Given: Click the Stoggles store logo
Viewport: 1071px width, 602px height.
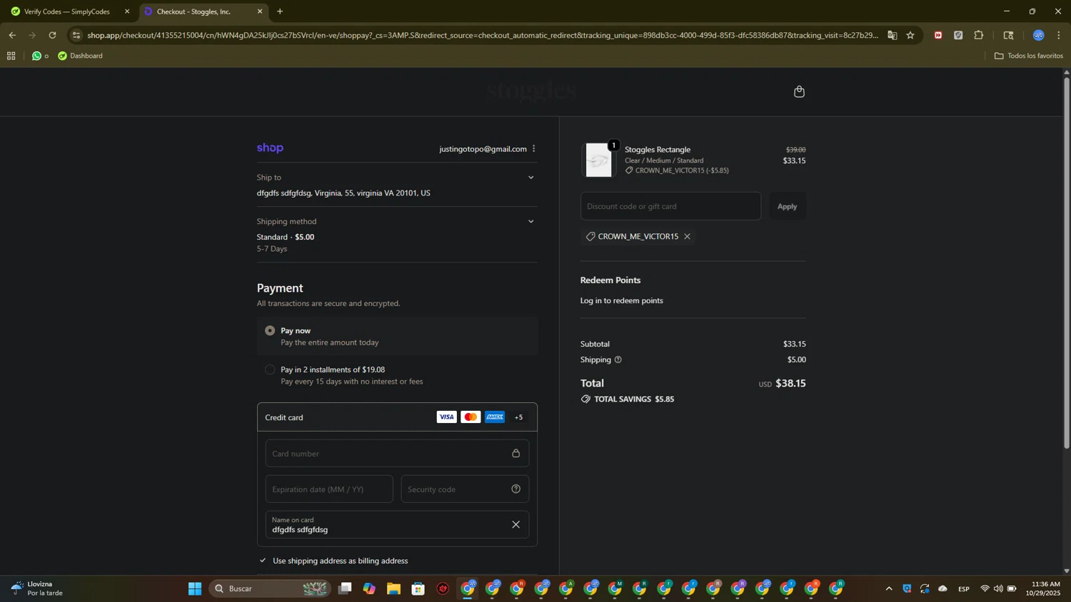Looking at the screenshot, I should [x=531, y=91].
